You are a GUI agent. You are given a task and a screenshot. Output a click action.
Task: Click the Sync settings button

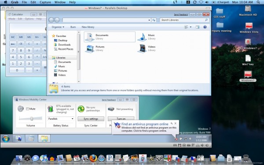pyautogui.click(x=91, y=119)
